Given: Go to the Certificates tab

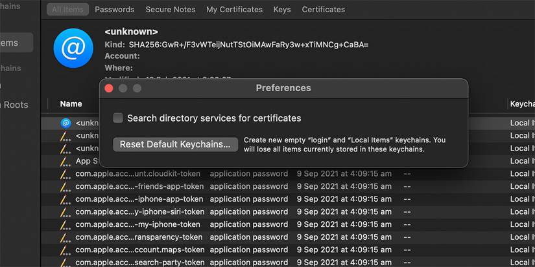Looking at the screenshot, I should point(324,10).
